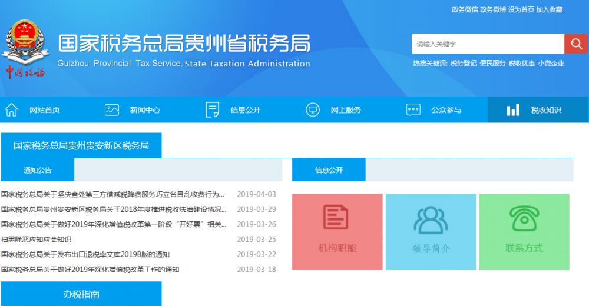Open the green 联系方式 tile
The height and width of the screenshot is (306, 589).
(524, 232)
